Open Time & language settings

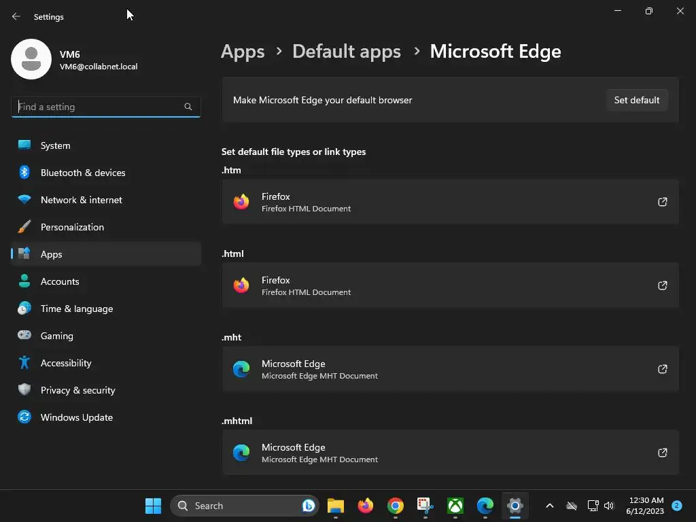[x=106, y=309]
